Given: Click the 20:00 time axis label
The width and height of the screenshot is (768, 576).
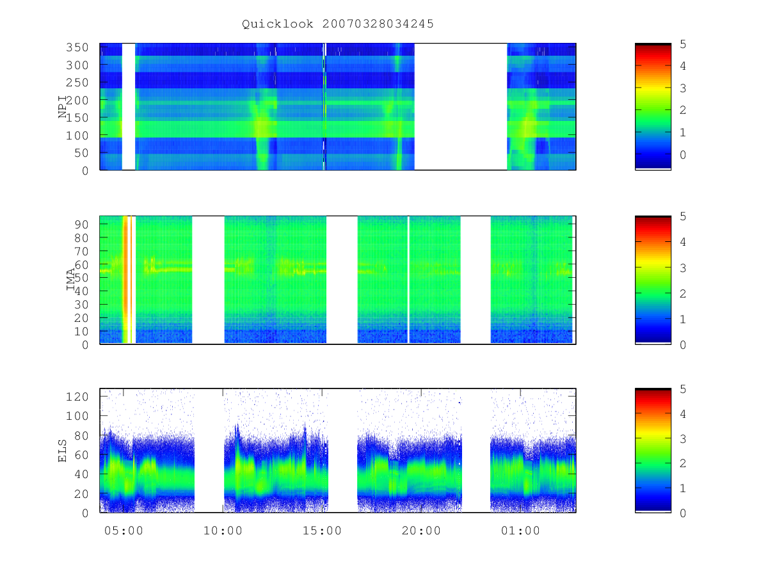Looking at the screenshot, I should [421, 531].
